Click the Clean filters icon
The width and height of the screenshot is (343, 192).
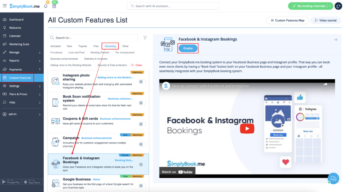(x=132, y=65)
